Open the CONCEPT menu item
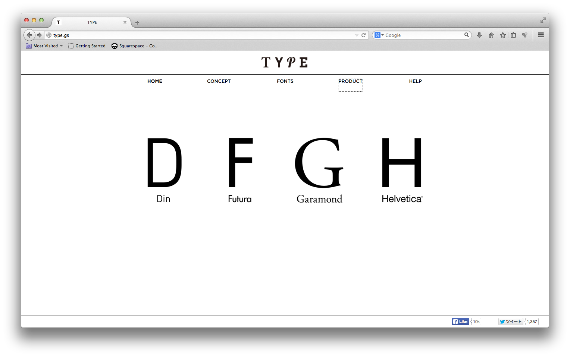Viewport: 570px width, 357px height. click(219, 81)
